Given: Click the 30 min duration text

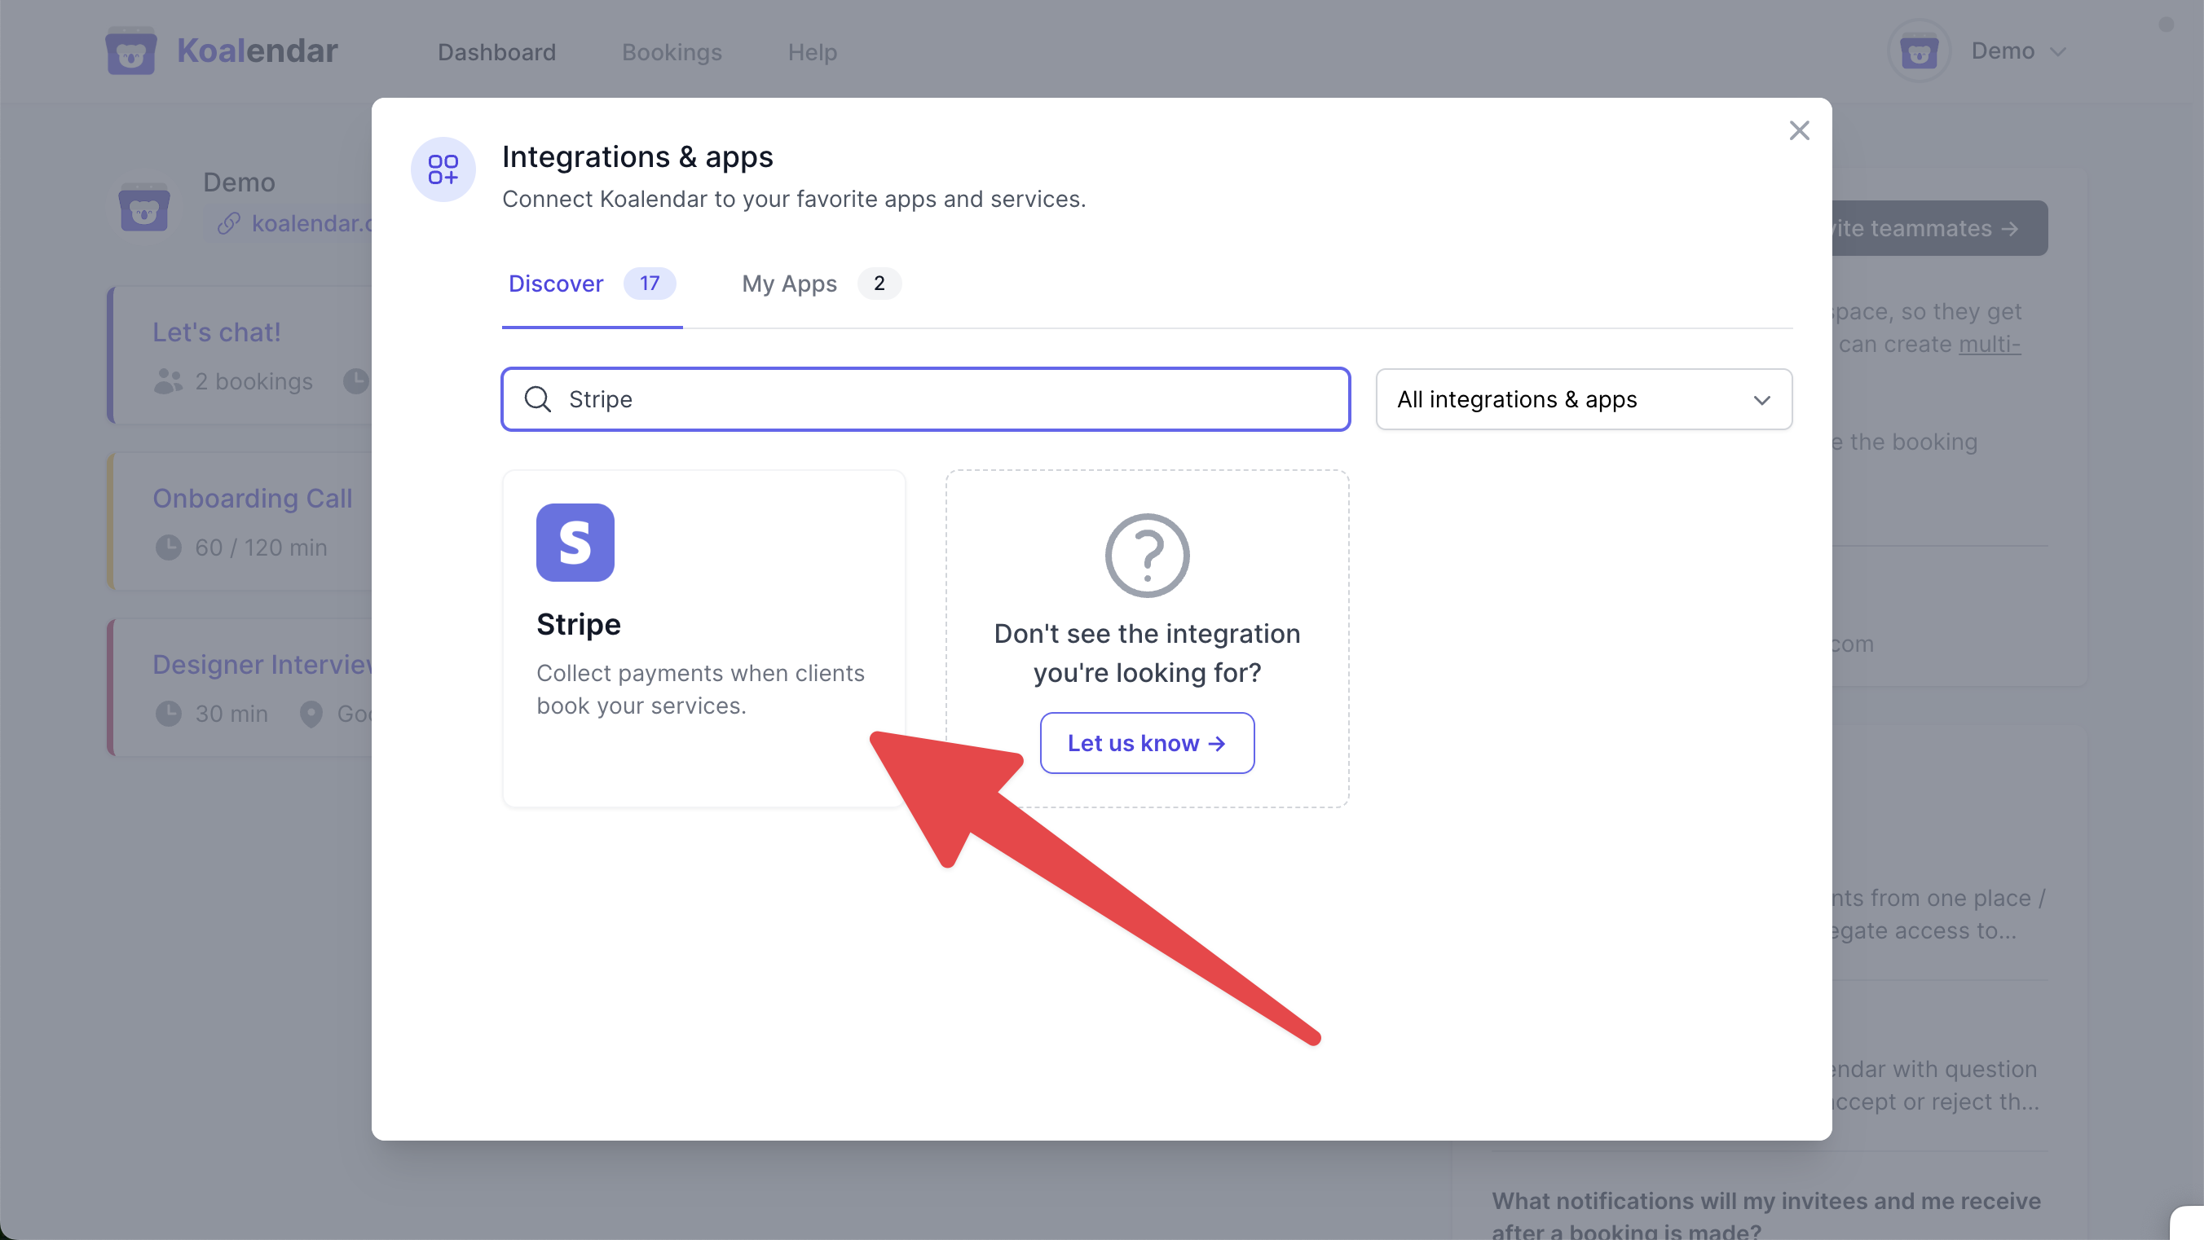Looking at the screenshot, I should click(231, 713).
